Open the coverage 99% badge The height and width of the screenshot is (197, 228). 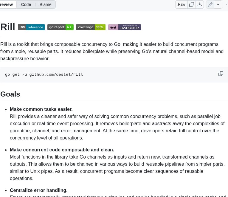coord(91,27)
